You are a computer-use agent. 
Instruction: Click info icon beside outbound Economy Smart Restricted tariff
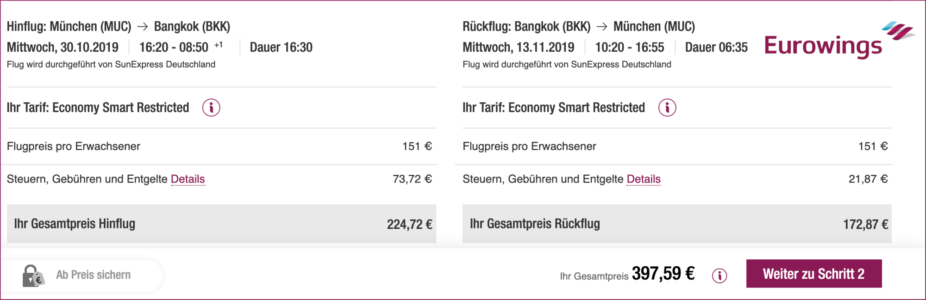click(211, 108)
